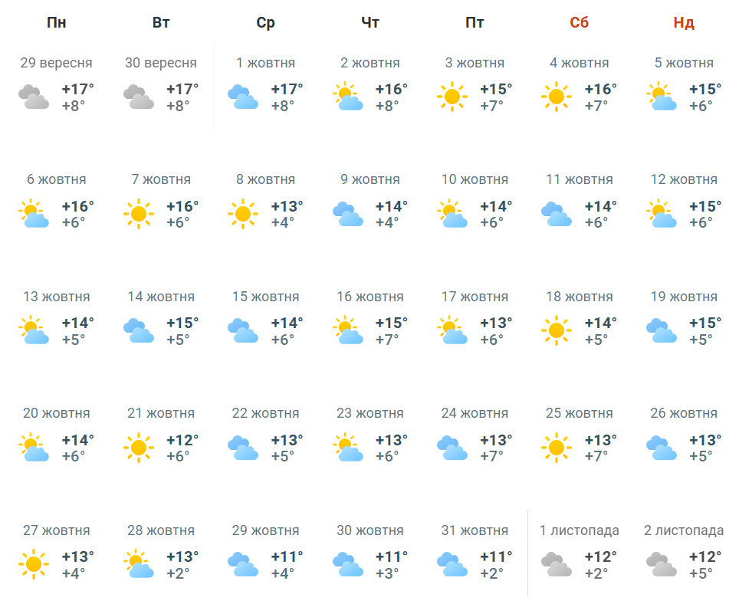Select the Пн weekday column header
This screenshot has height=604, width=739.
pos(57,23)
